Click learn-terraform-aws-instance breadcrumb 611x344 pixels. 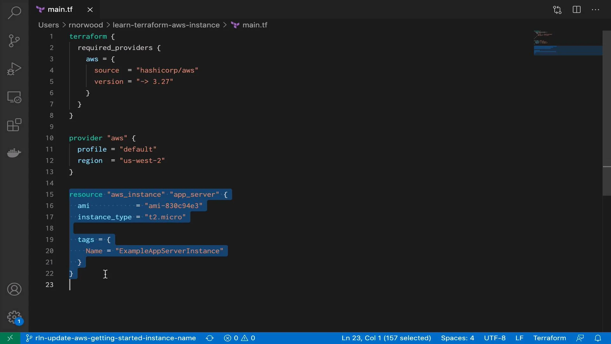[166, 25]
